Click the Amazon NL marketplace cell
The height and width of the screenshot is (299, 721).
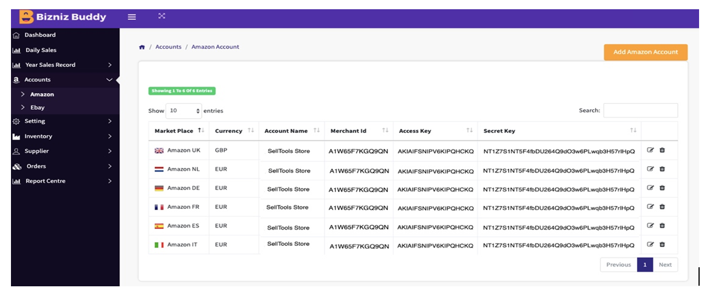(x=178, y=169)
